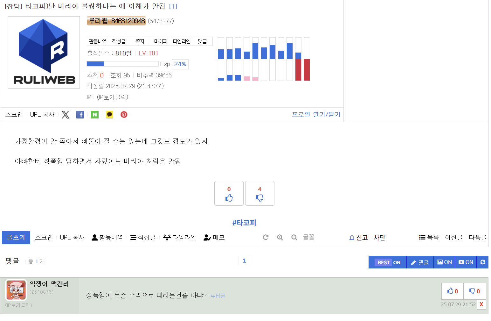
Task: Reveal author IP via IP보기클릭
Action: 112,97
